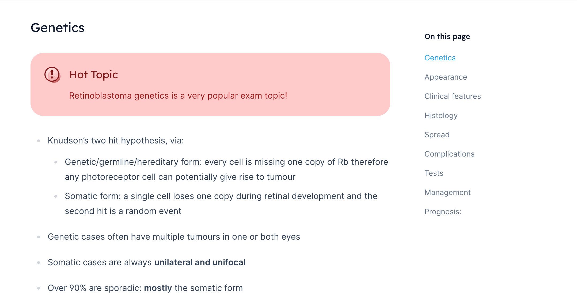This screenshot has height=304, width=577.
Task: Click the bold word "mostly"
Action: [x=158, y=288]
